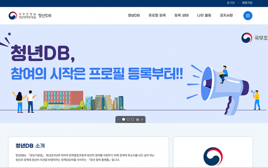The width and height of the screenshot is (268, 168).
Task: Click the 로그인 link in top bar
Action: tap(230, 3)
